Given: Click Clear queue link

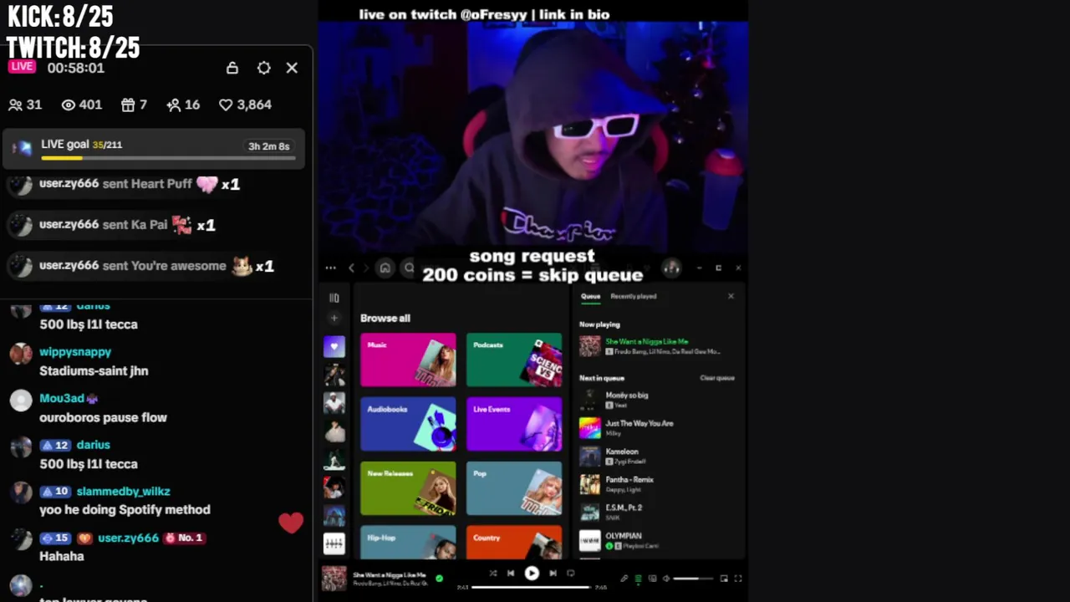Looking at the screenshot, I should point(717,378).
